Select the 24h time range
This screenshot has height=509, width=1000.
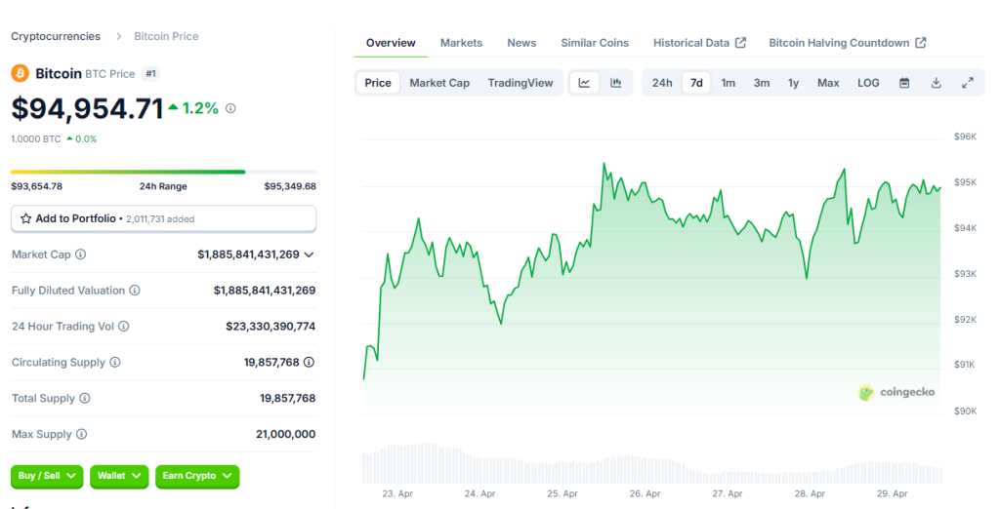coord(662,83)
